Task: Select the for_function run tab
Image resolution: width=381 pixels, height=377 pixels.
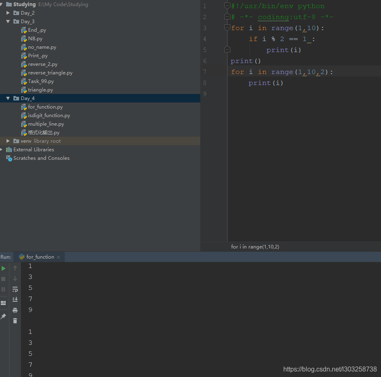Action: pyautogui.click(x=39, y=257)
